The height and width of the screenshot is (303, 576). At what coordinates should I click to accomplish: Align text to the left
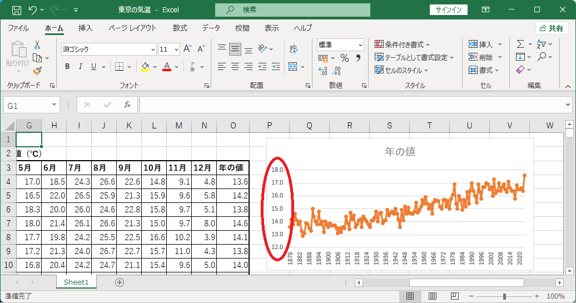221,67
